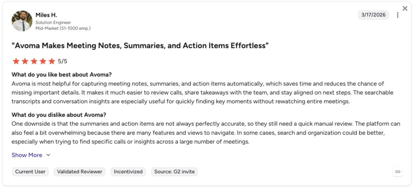Screen dimensions: 414x188
Task: Click the third rating star
Action: tap(34, 61)
